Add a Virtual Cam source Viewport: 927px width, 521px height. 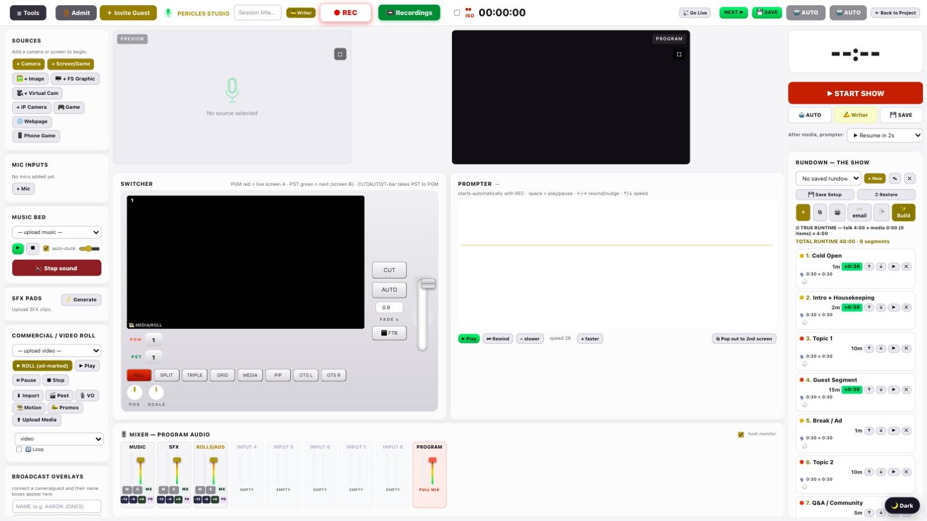(38, 93)
